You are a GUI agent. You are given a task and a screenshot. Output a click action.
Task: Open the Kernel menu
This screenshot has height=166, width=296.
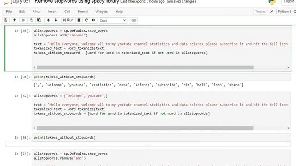click(x=83, y=12)
